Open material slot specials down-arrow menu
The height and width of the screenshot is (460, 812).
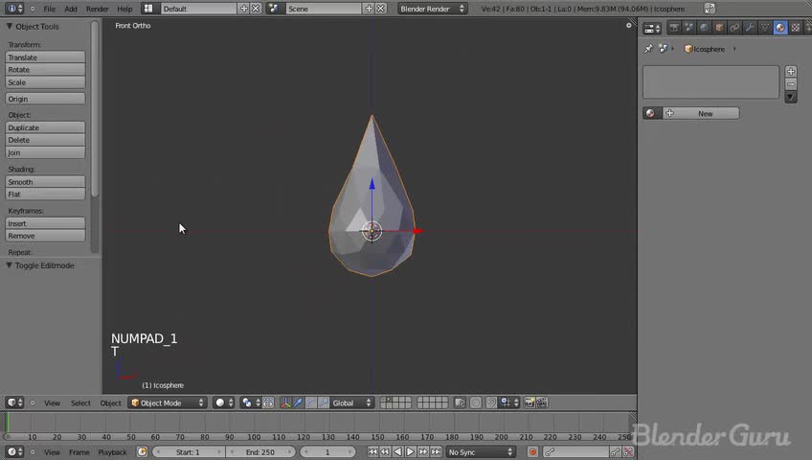[791, 97]
